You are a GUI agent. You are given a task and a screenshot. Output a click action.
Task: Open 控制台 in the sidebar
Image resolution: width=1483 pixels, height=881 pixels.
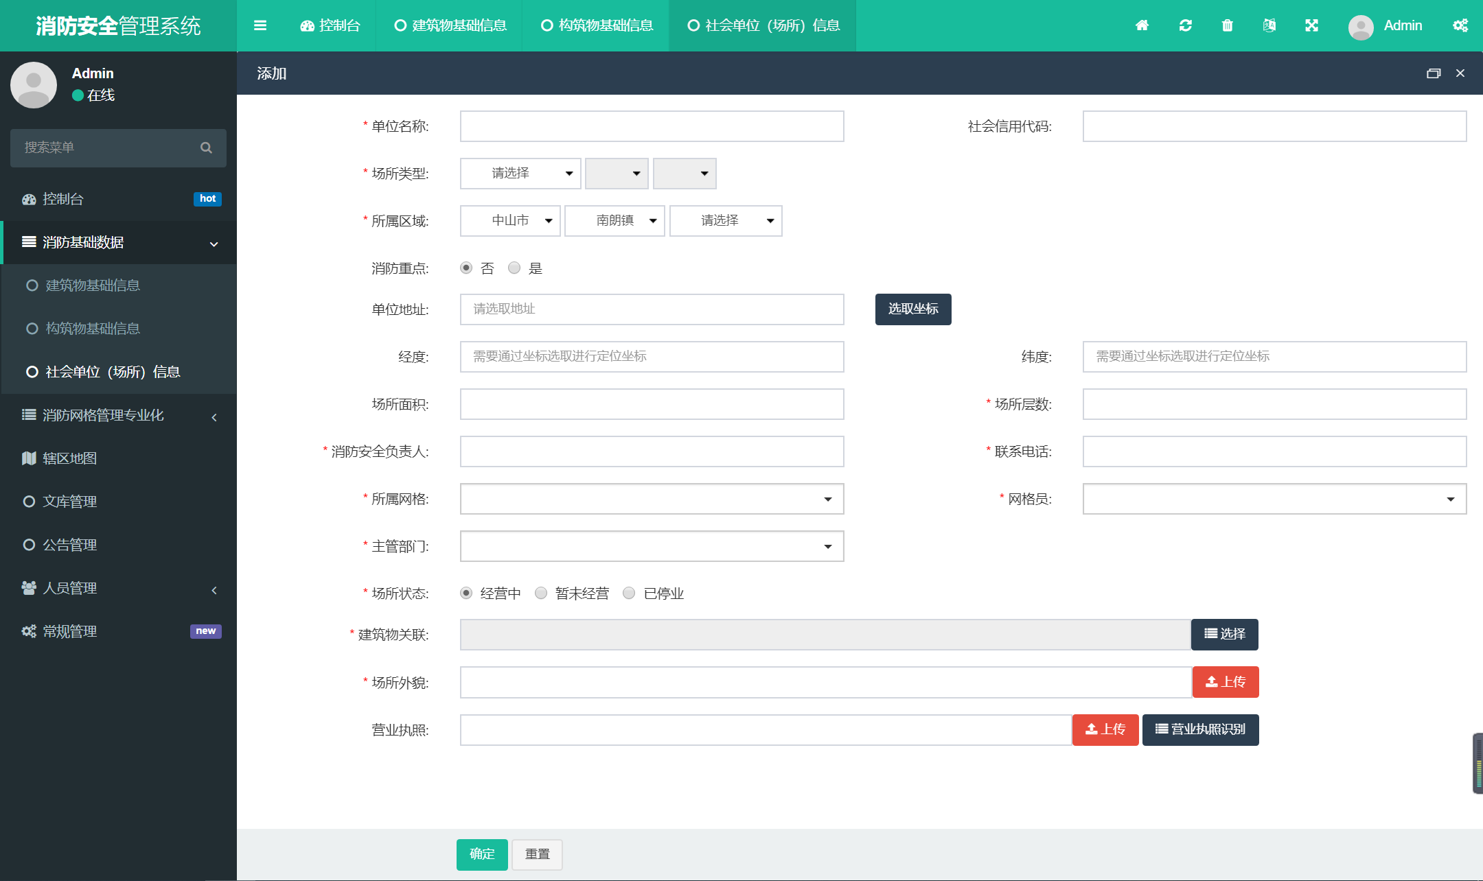(x=118, y=199)
